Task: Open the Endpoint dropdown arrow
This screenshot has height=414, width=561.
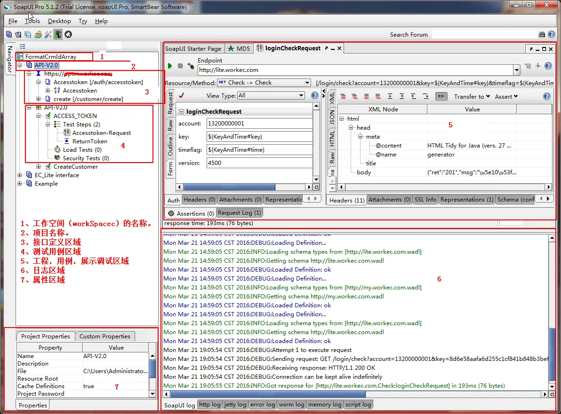Action: pyautogui.click(x=516, y=70)
